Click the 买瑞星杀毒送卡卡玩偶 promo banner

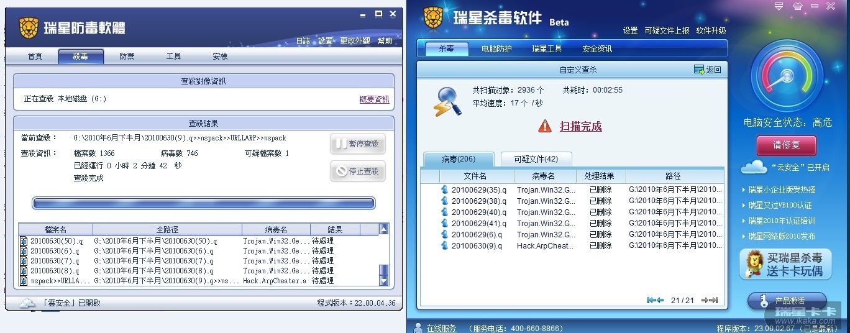pyautogui.click(x=785, y=265)
